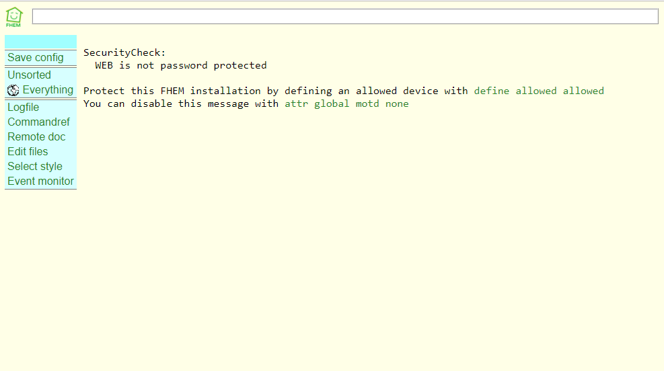Open the Unsorted room

tap(29, 75)
